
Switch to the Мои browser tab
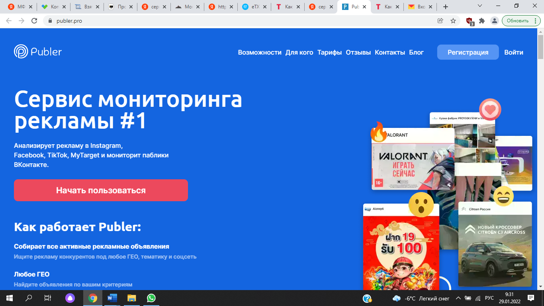[188, 7]
